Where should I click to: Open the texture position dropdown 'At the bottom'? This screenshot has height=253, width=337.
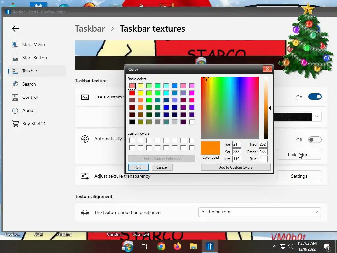click(x=260, y=212)
